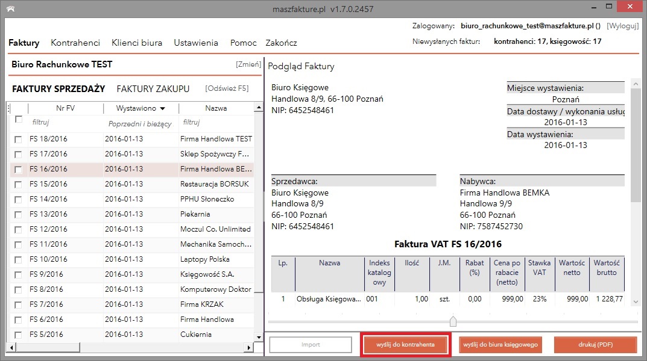Tick the checkbox for FS 15/2016
Viewport: 647px width, 361px height.
(x=18, y=184)
